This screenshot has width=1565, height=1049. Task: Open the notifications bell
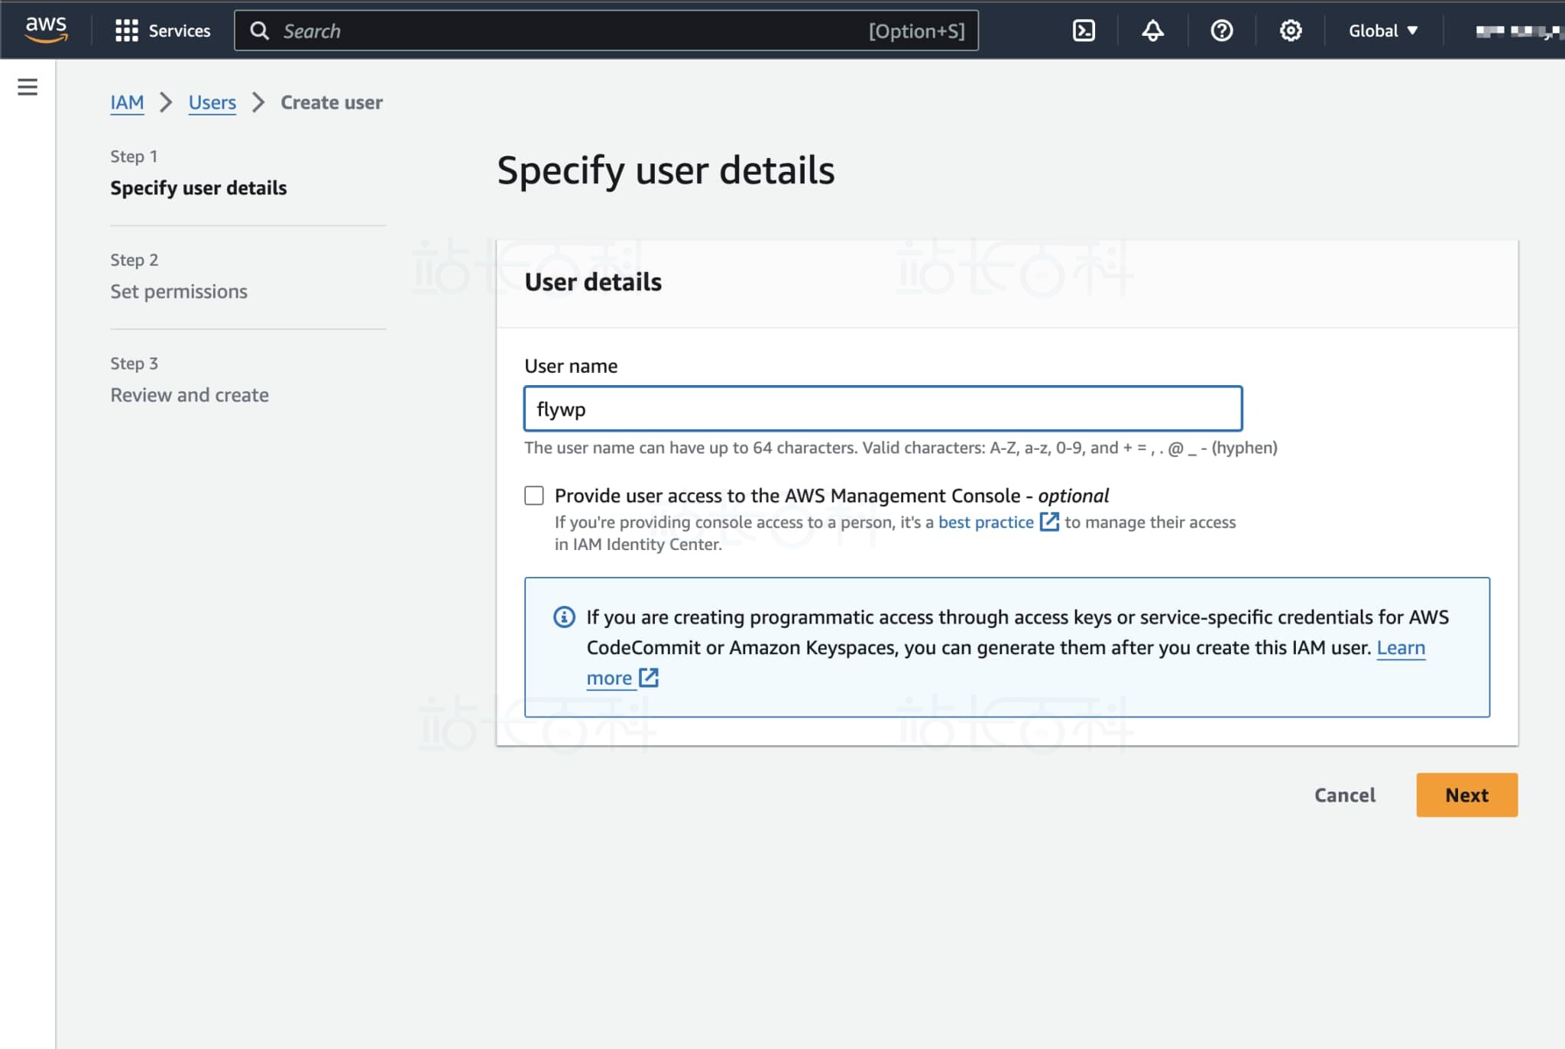[x=1152, y=31]
